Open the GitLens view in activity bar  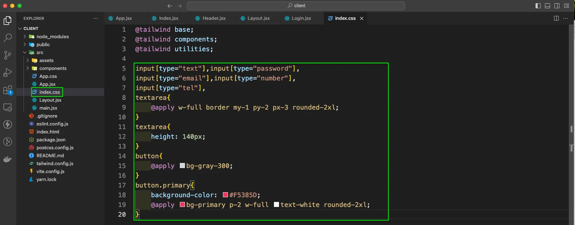(8, 142)
